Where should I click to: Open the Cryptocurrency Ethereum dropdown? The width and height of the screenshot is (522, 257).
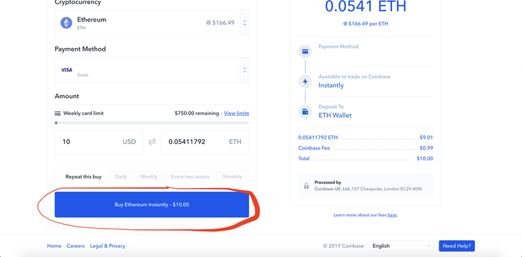point(152,23)
